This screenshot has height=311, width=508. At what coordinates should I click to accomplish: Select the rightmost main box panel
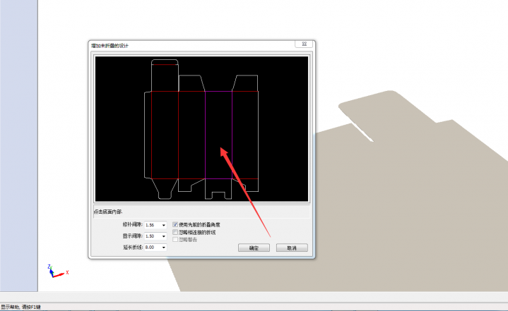click(x=245, y=134)
